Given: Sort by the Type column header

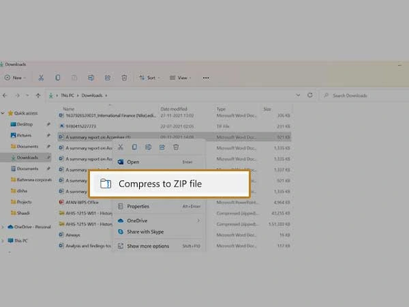Looking at the screenshot, I should 221,109.
